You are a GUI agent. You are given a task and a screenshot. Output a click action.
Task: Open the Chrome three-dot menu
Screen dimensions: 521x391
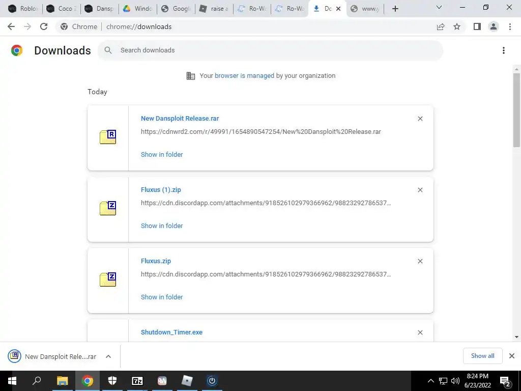(510, 26)
